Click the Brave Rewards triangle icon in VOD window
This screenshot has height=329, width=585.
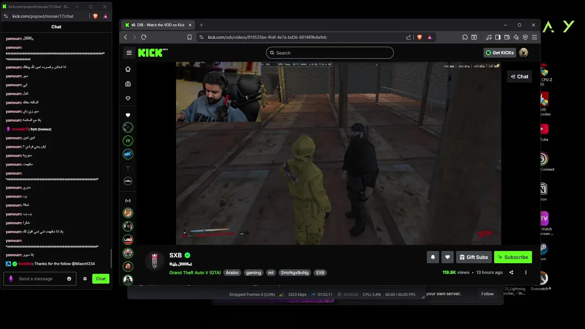click(430, 37)
